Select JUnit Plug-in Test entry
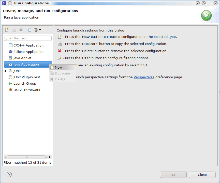The image size is (220, 183). (27, 77)
